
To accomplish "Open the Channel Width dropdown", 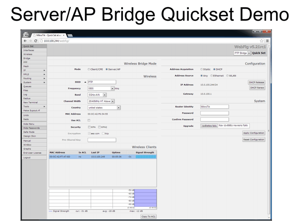I will pos(112,101).
